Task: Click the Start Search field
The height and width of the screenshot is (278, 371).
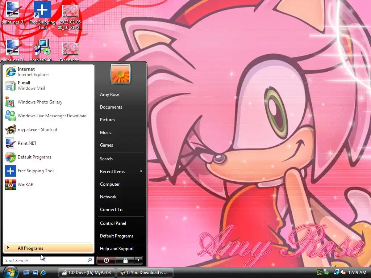Action: click(x=49, y=260)
